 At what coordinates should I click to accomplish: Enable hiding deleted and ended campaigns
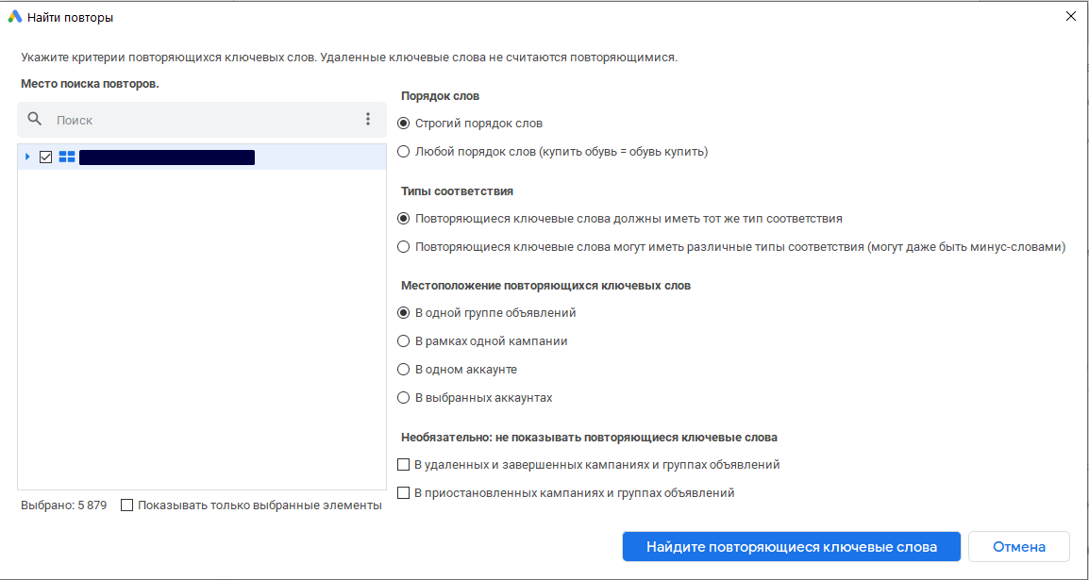(x=404, y=465)
